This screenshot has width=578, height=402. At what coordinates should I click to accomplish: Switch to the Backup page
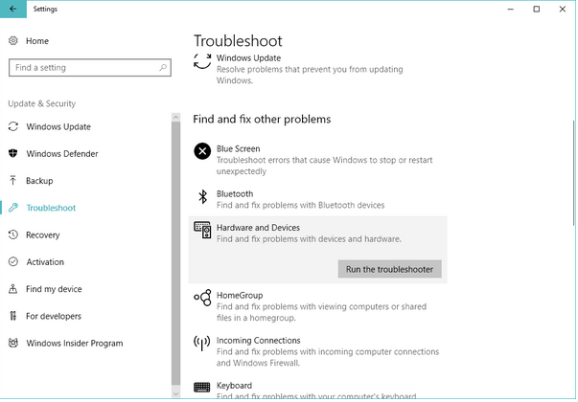click(39, 181)
